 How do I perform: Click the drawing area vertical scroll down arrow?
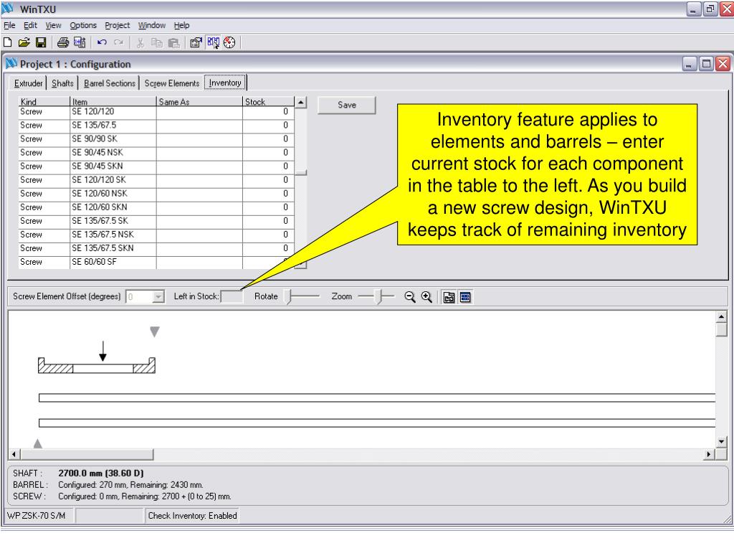click(x=721, y=442)
